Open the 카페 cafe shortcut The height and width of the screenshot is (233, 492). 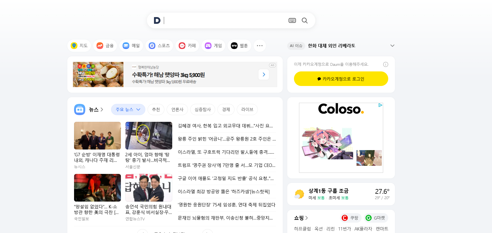point(187,46)
